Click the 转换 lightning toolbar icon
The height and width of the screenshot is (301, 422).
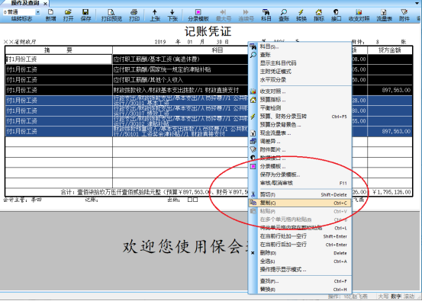(301, 15)
